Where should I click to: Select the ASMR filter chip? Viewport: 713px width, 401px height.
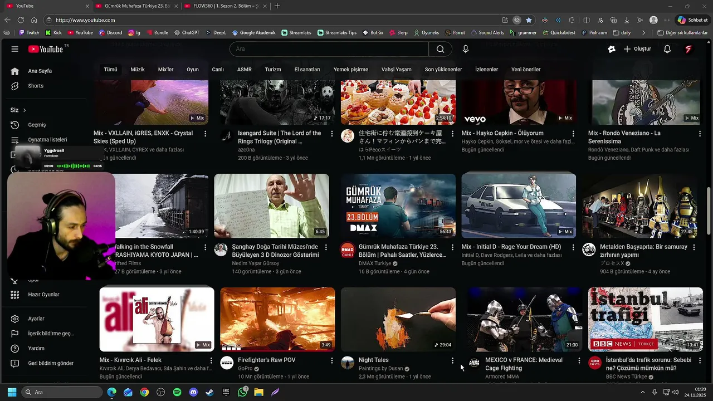tap(245, 70)
